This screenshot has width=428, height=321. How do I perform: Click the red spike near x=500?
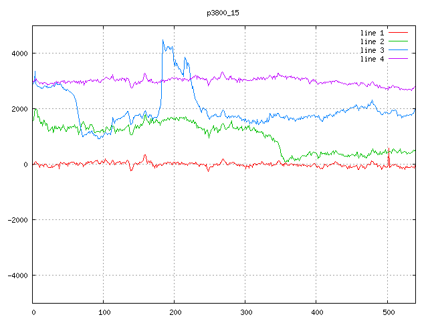389,159
